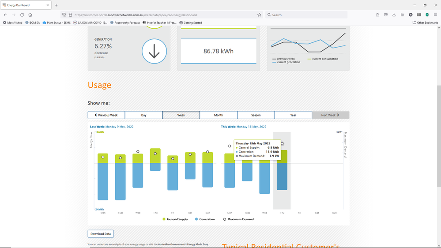Open the Firefox downloads icon
This screenshot has width=441, height=248.
tap(394, 15)
